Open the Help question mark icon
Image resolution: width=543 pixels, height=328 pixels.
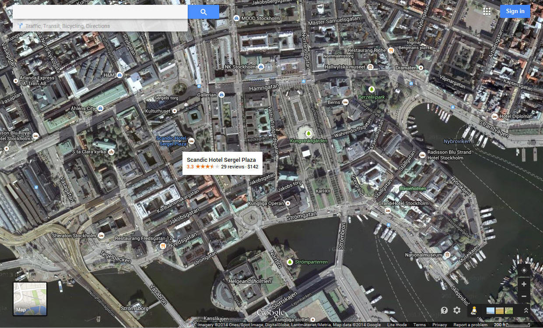pos(444,311)
